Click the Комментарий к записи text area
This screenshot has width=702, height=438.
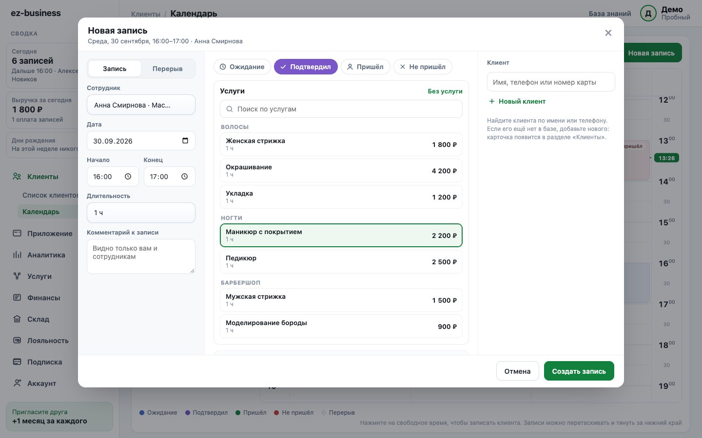coord(141,256)
